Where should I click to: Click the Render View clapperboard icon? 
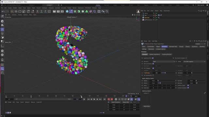[x=54, y=11]
